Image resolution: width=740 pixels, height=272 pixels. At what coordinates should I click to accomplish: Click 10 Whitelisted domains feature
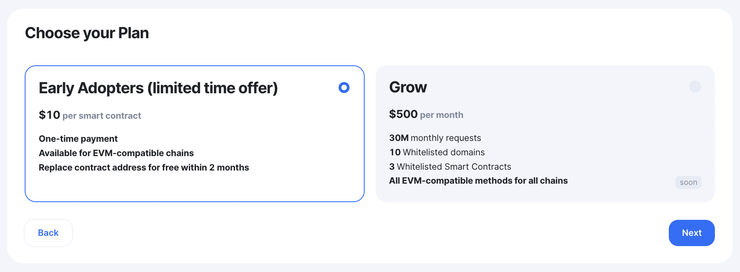tap(437, 152)
